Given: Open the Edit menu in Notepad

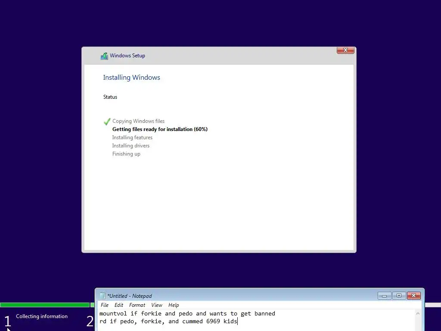Looking at the screenshot, I should click(x=119, y=305).
